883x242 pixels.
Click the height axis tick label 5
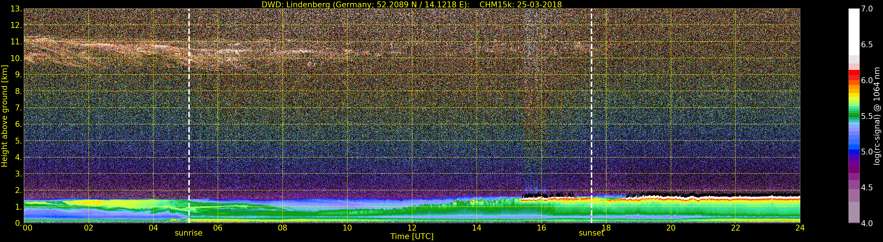(x=18, y=141)
